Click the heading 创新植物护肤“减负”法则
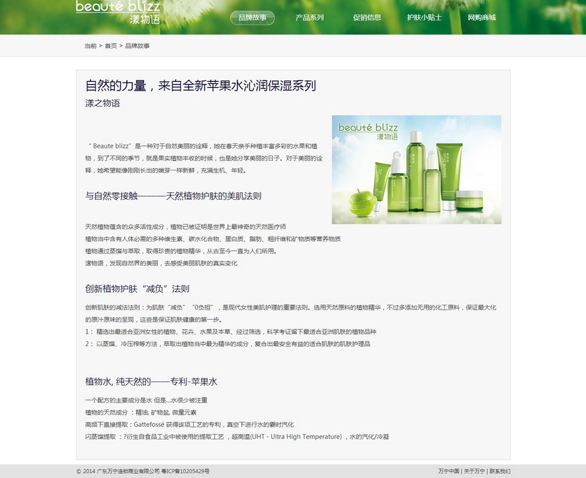The height and width of the screenshot is (478, 586). click(x=137, y=288)
